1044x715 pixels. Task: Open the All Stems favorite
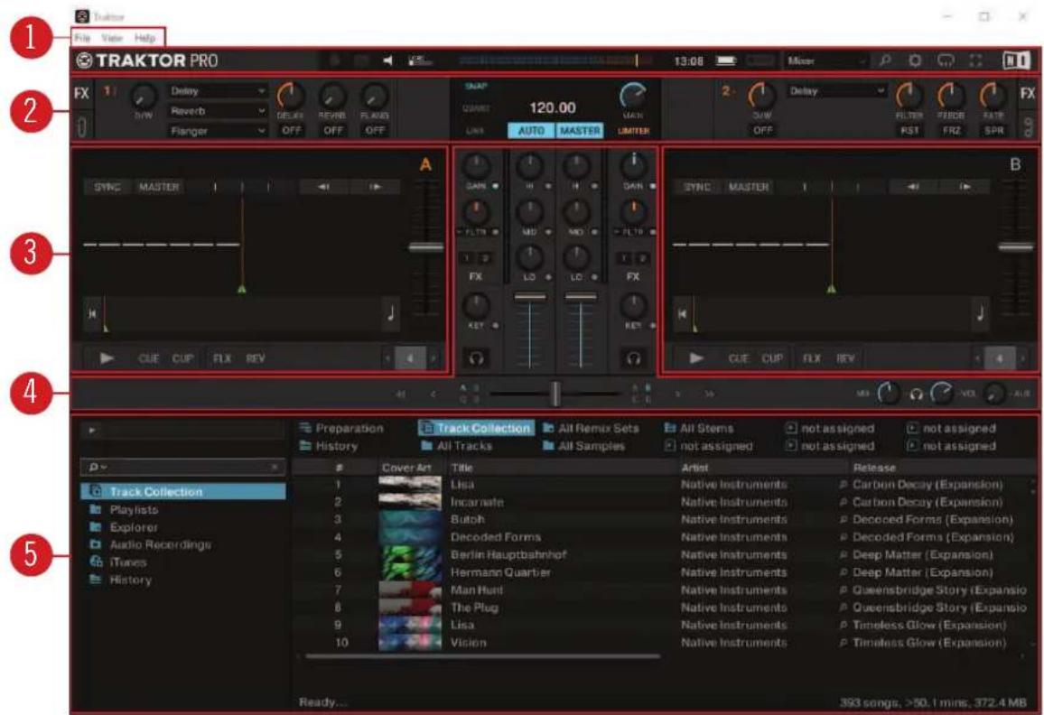pos(699,428)
